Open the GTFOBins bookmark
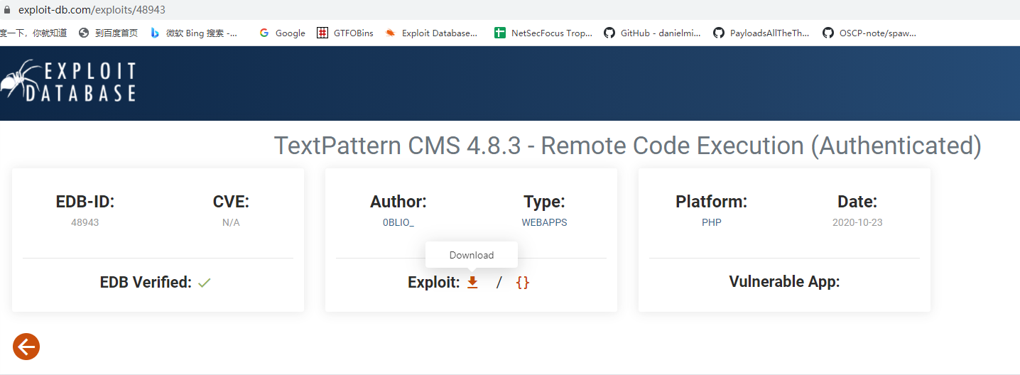 (x=345, y=33)
